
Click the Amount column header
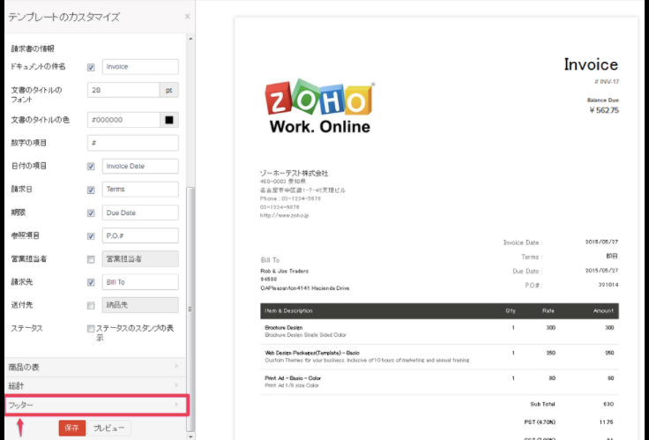[603, 311]
